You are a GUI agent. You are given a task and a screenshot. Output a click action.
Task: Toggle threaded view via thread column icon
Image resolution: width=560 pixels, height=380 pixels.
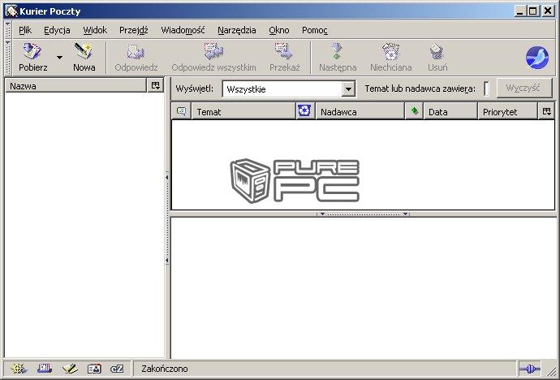tap(182, 111)
